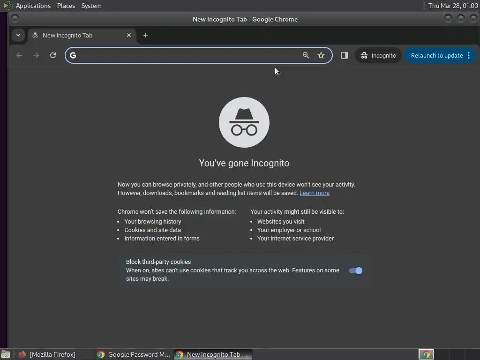
Task: Click the show desktop icon in the bottom panel
Action: [6, 354]
